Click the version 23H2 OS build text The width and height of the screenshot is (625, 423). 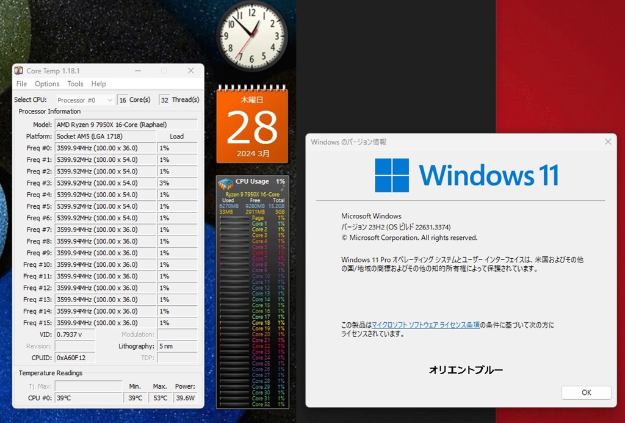pyautogui.click(x=396, y=227)
